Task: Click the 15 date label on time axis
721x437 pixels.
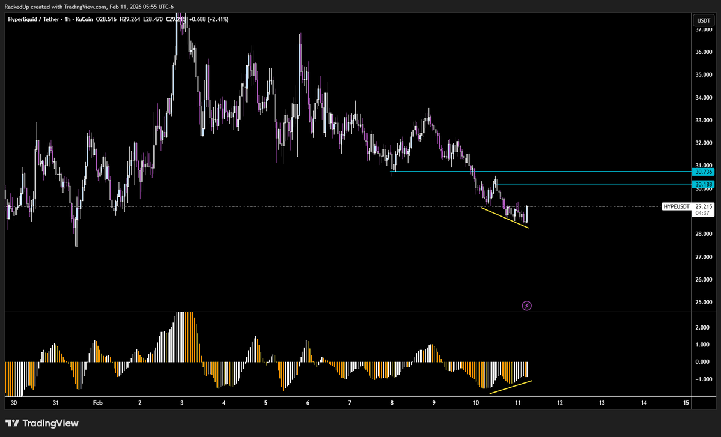Action: (686, 403)
